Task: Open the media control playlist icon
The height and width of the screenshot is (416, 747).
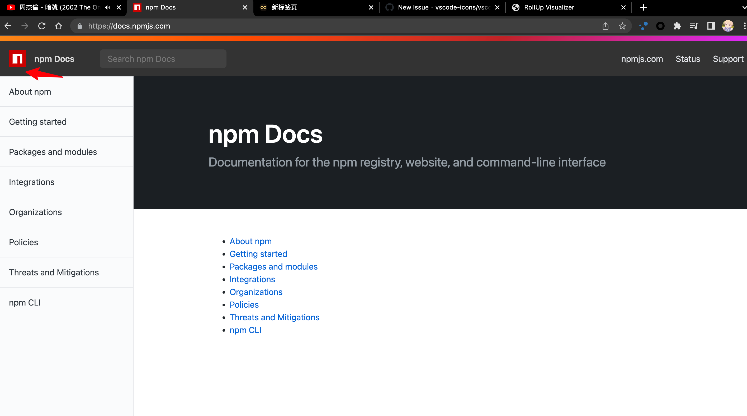Action: (694, 26)
